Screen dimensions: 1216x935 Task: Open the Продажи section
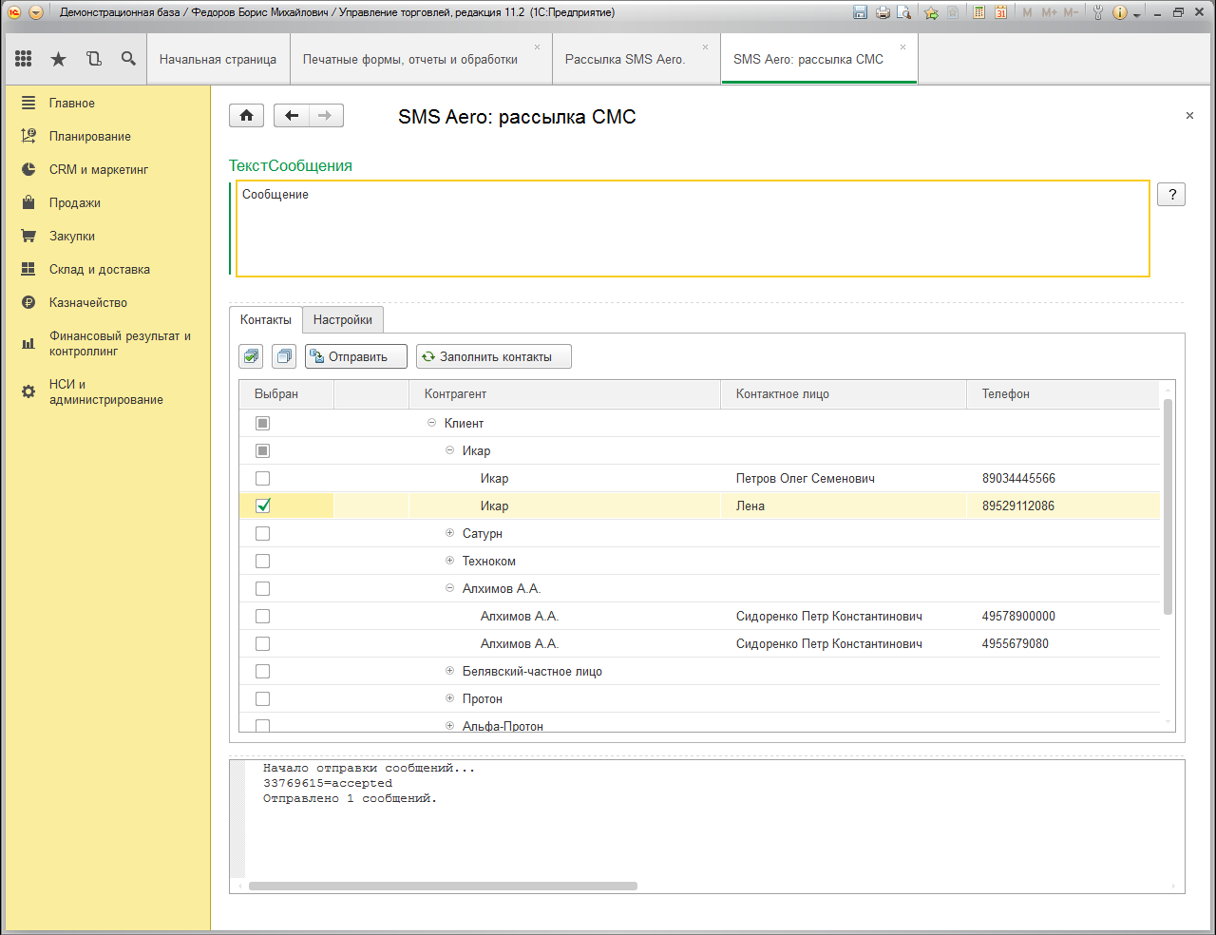coord(75,202)
